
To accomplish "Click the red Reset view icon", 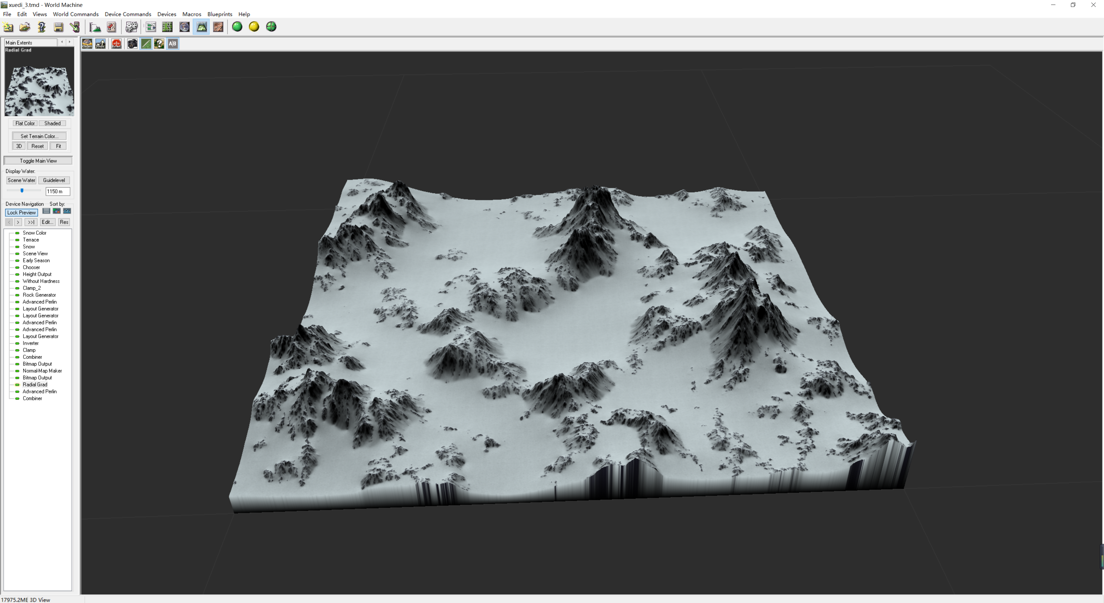I will tap(116, 44).
